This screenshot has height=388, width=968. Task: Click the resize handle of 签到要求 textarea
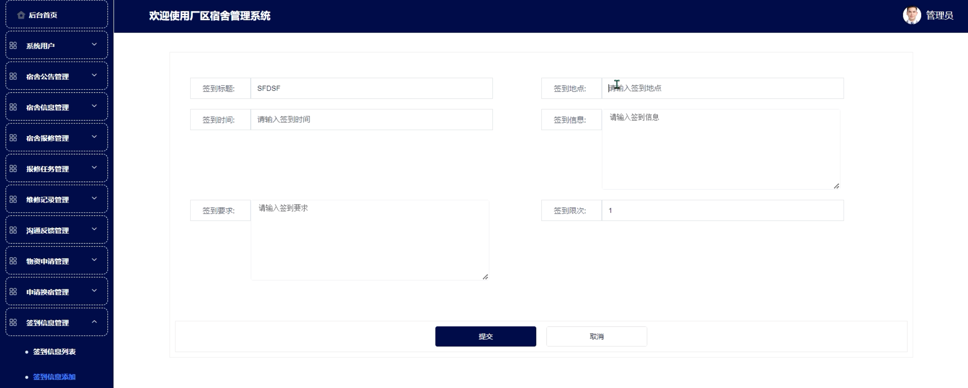pyautogui.click(x=485, y=277)
